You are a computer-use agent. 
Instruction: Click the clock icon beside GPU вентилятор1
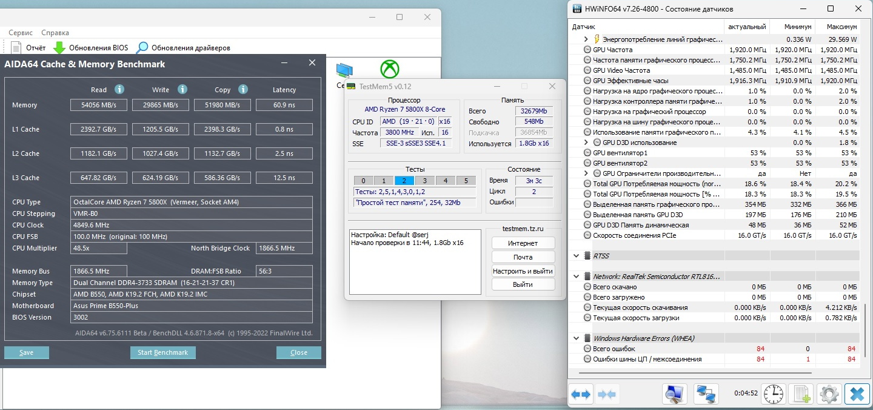(x=587, y=153)
